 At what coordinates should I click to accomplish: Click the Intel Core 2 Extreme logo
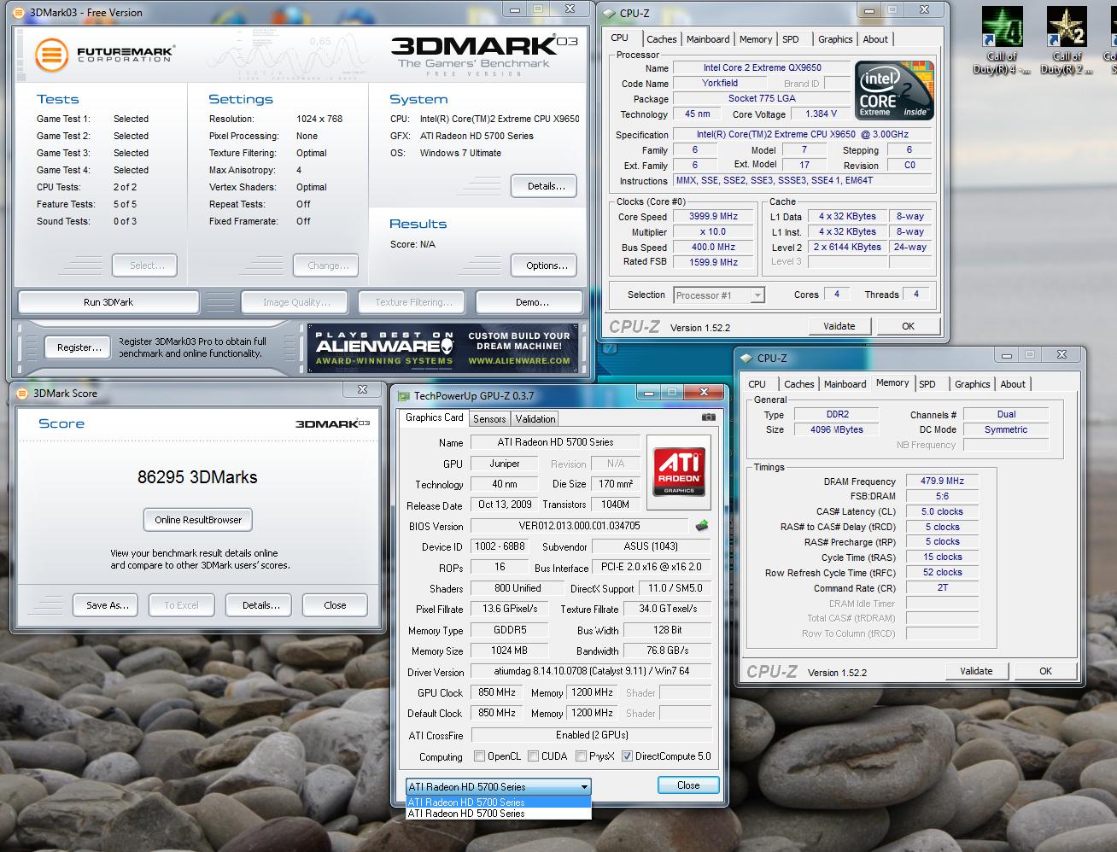pos(895,90)
